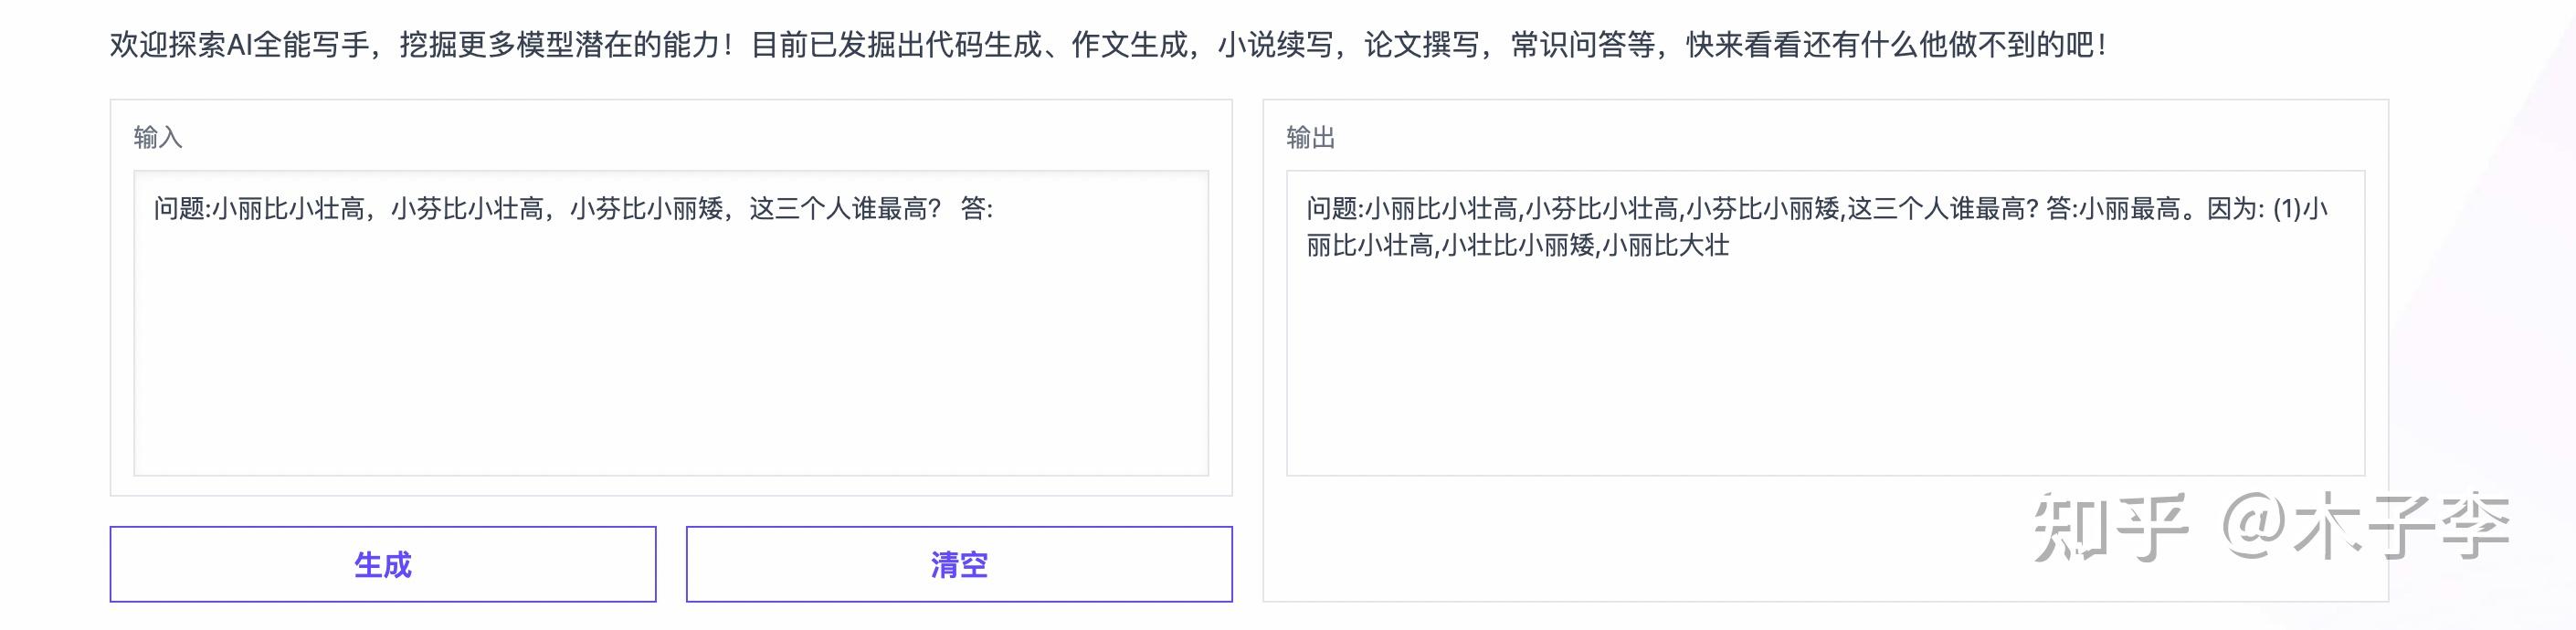Viewport: 2576px width, 630px height.
Task: Click "常识问答" in the welcome sentence
Action: click(1567, 45)
